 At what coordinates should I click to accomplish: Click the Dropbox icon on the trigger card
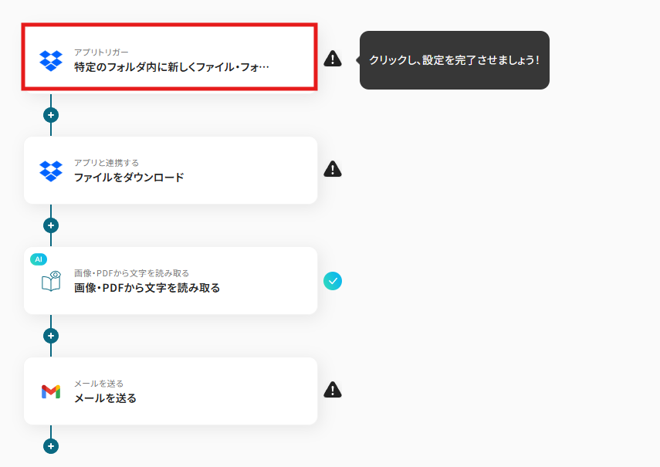pos(51,60)
